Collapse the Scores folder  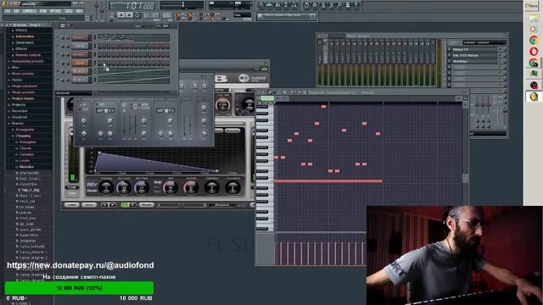[x=17, y=124]
